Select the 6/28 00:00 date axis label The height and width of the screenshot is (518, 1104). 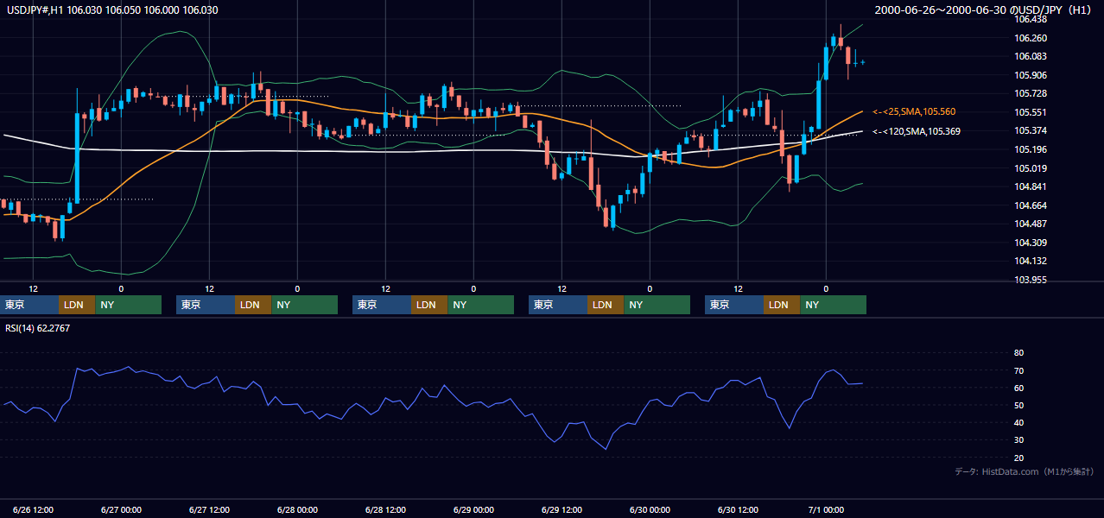tap(297, 509)
